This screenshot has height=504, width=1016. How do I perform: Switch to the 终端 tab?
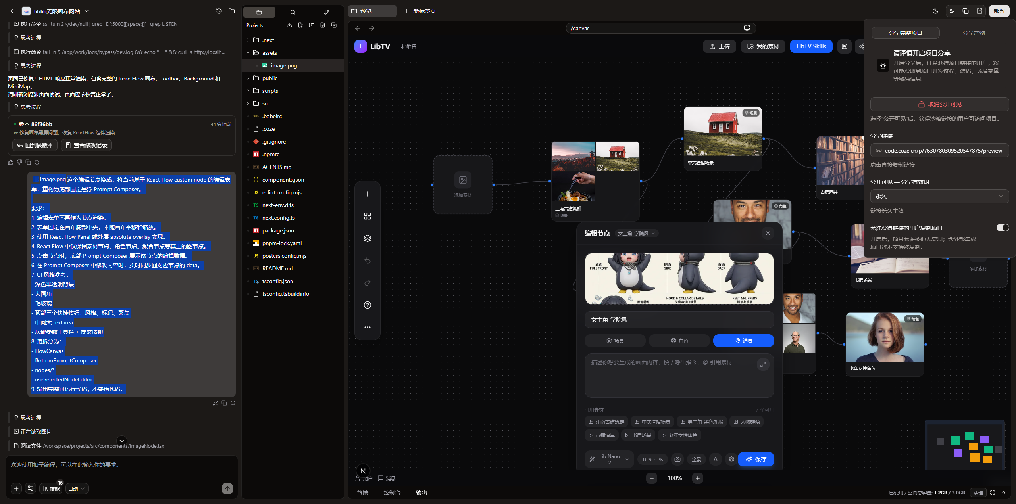362,493
